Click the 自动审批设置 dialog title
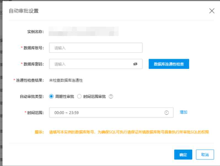Image resolution: width=220 pixels, height=166 pixels. [x=24, y=11]
